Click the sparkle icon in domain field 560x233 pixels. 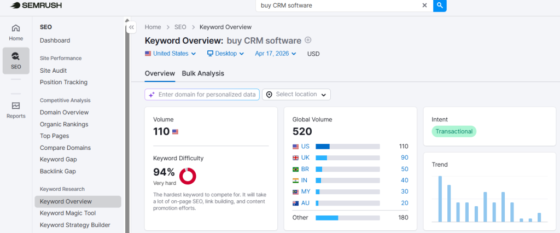click(151, 95)
